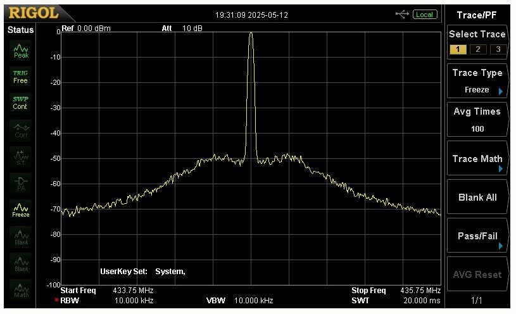This screenshot has height=314, width=516.
Task: Click the signal peak on the spectrum trace
Action: tap(251, 34)
